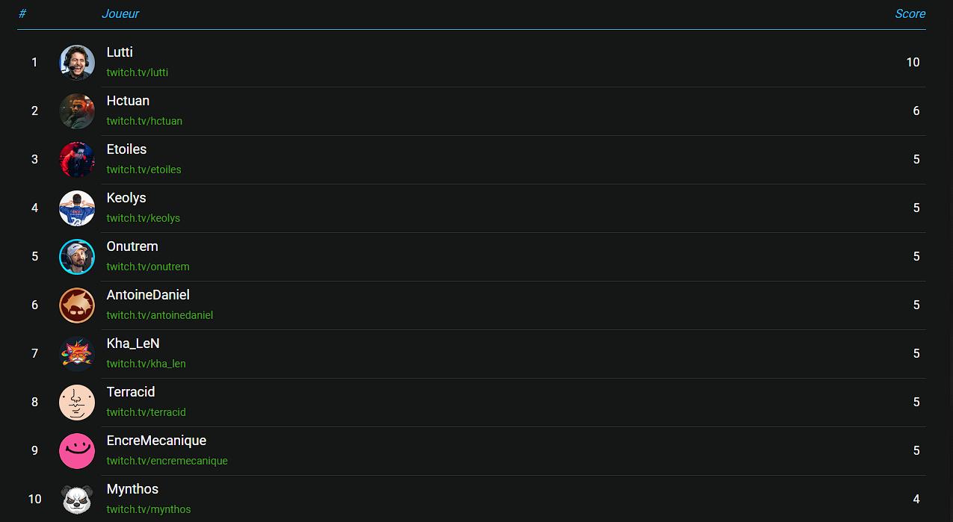Click EncreMecanique's pink smiley avatar
Screen dimensions: 953x522
[x=77, y=451]
